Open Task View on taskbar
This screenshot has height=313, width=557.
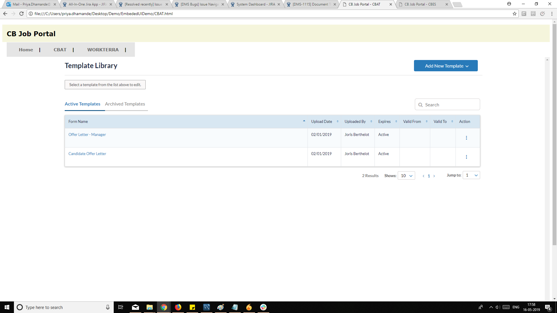click(121, 307)
